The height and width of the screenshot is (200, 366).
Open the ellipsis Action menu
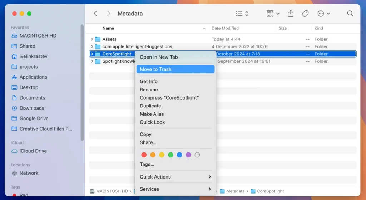click(323, 14)
